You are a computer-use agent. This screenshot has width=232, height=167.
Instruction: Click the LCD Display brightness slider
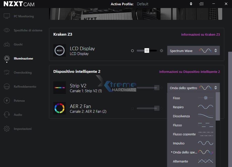click(x=147, y=50)
